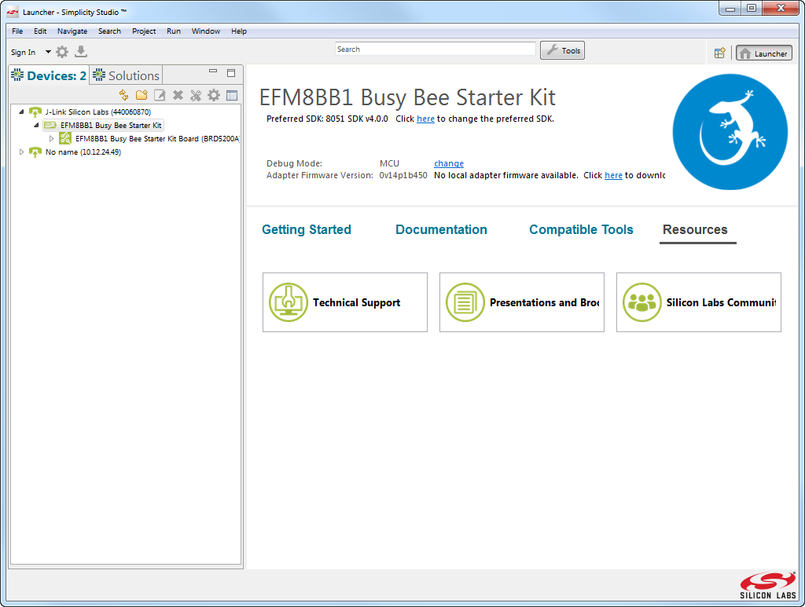Image resolution: width=805 pixels, height=607 pixels.
Task: Click the update software download icon
Action: 81,52
